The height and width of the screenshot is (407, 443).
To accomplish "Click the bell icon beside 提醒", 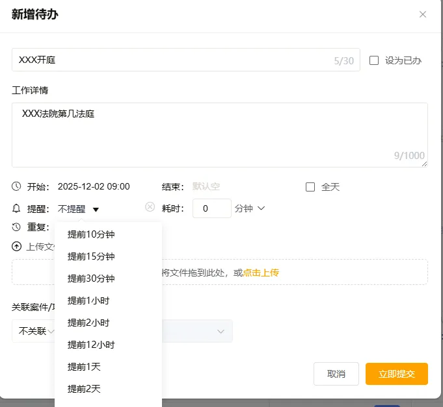I will [17, 208].
